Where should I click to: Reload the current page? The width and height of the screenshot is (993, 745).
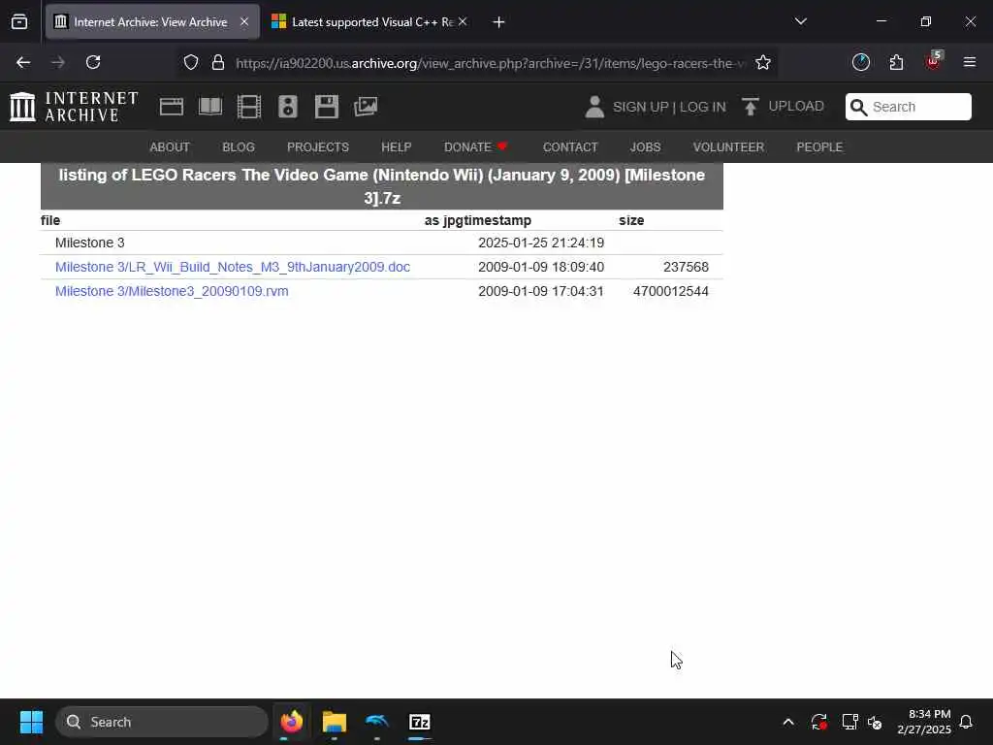[93, 62]
